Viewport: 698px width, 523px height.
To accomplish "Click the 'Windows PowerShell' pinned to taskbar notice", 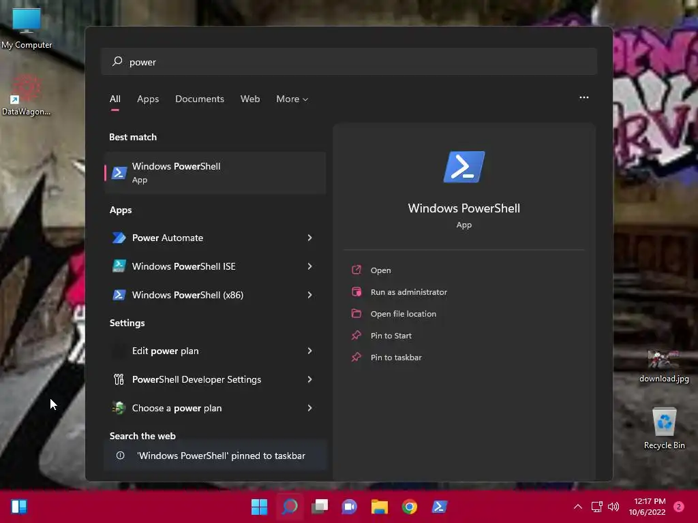I will (x=215, y=456).
